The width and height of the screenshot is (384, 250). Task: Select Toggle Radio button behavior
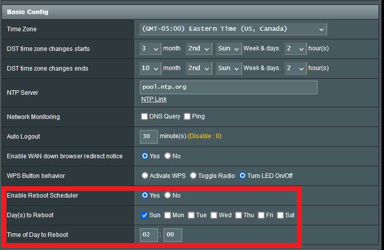(193, 176)
